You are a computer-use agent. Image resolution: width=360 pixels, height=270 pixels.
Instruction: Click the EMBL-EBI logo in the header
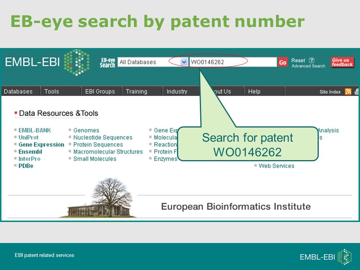coord(47,62)
